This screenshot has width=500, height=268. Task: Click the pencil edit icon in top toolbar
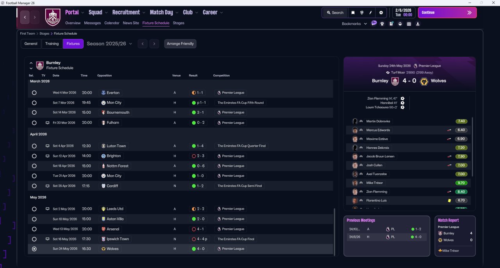point(371,12)
